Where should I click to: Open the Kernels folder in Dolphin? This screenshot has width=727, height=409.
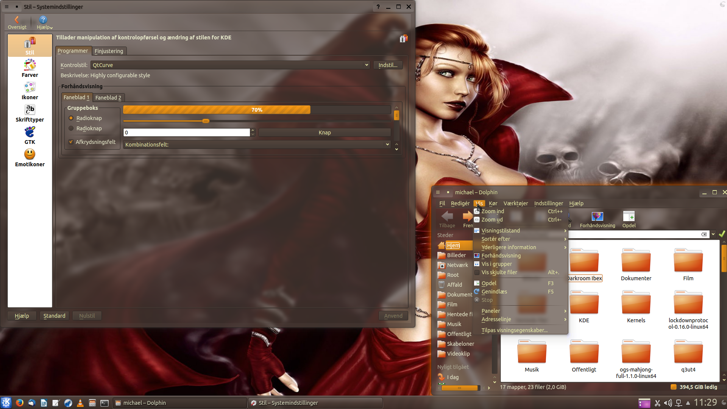pos(636,306)
